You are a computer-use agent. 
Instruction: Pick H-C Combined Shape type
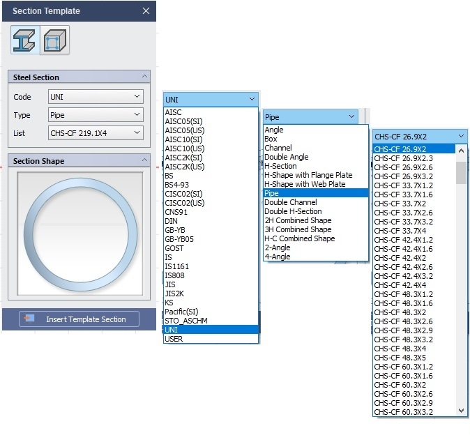pyautogui.click(x=316, y=238)
